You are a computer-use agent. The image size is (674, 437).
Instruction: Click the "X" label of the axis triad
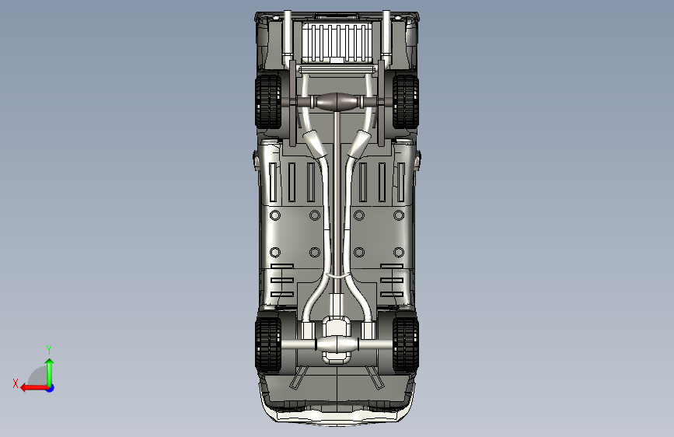tap(16, 383)
